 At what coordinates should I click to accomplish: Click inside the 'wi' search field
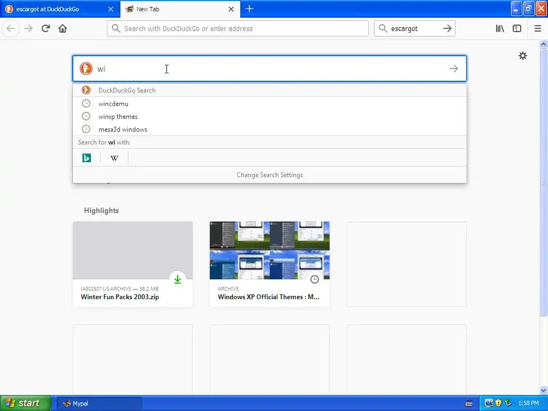coord(270,68)
